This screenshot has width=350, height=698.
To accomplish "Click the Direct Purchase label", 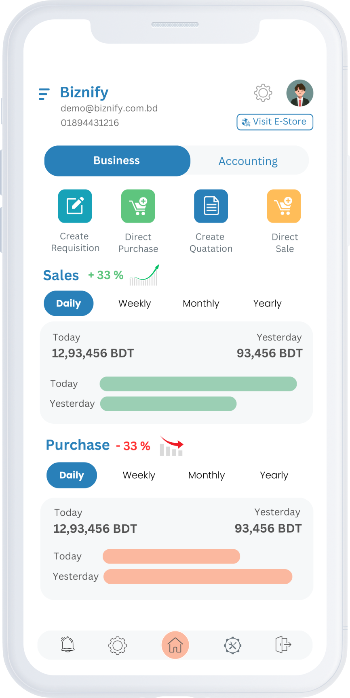I will (138, 243).
